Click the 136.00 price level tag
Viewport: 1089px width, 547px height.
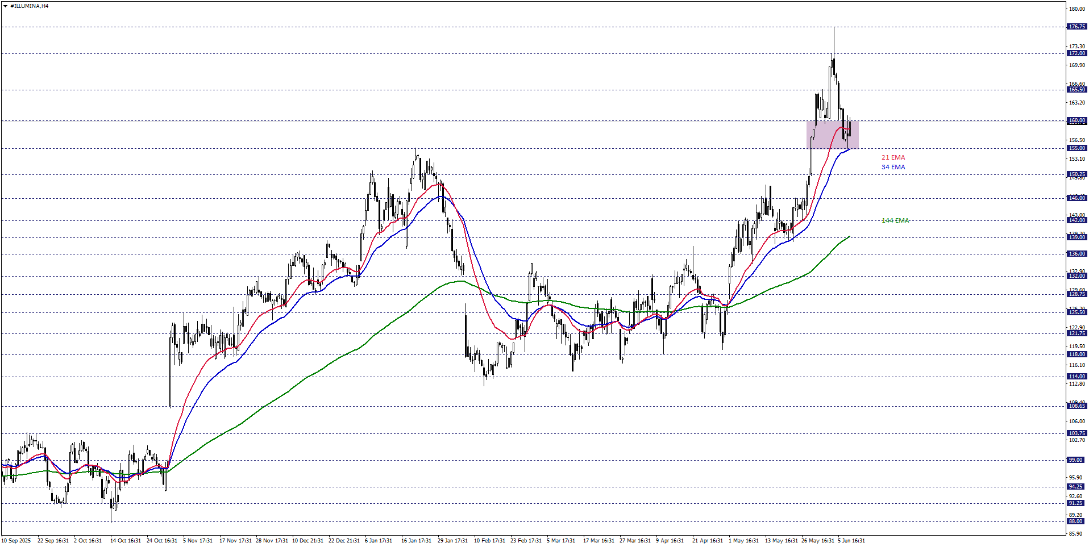click(1076, 254)
